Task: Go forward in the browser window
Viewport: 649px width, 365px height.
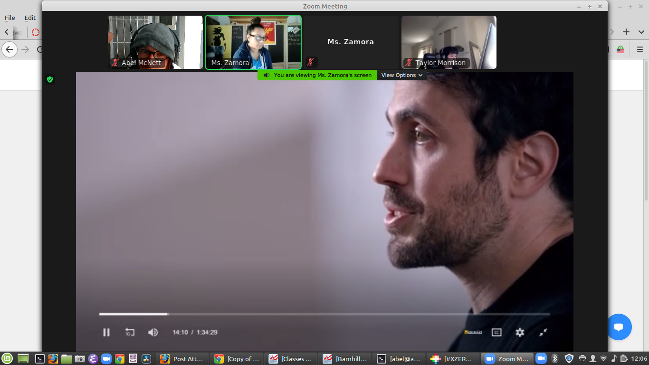Action: tap(25, 49)
